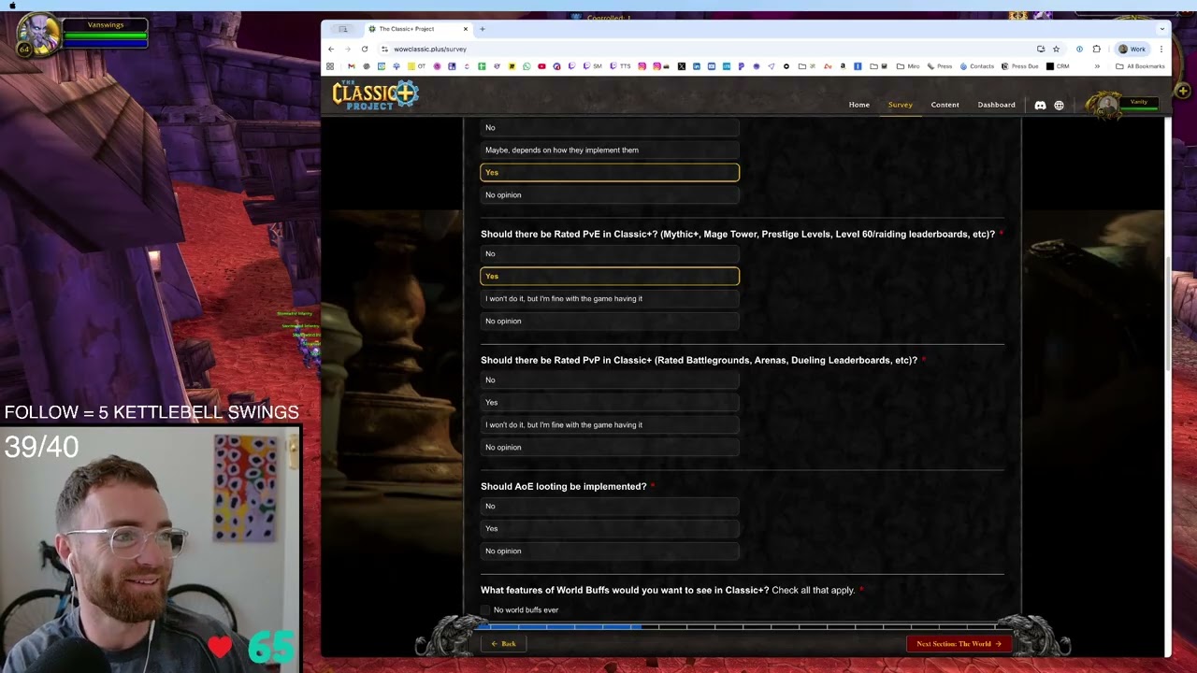
Task: Open the Contacts bookmark
Action: tap(976, 66)
